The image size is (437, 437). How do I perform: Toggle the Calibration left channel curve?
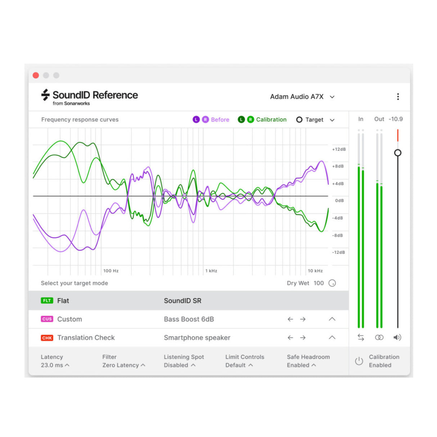click(241, 120)
